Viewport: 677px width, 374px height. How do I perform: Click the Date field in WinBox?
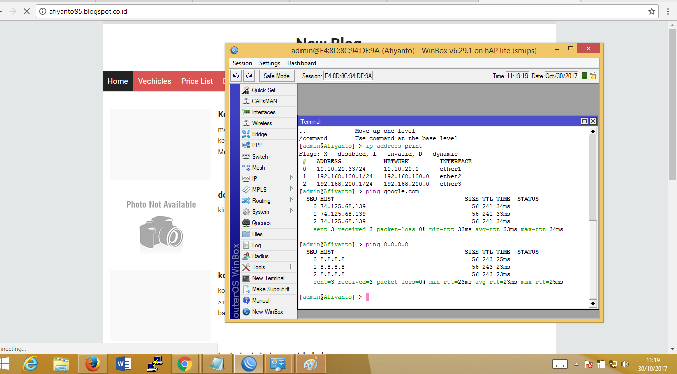point(561,76)
